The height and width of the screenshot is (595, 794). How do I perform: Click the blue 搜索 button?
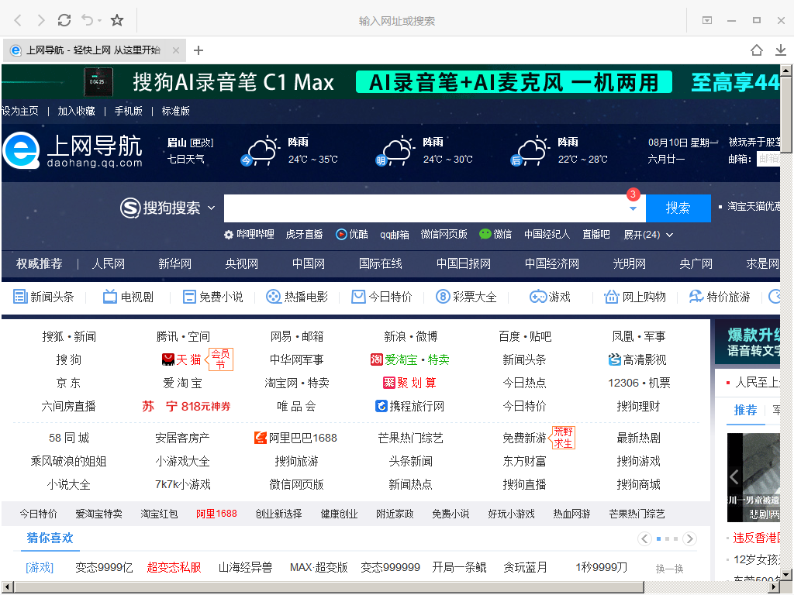pos(678,208)
